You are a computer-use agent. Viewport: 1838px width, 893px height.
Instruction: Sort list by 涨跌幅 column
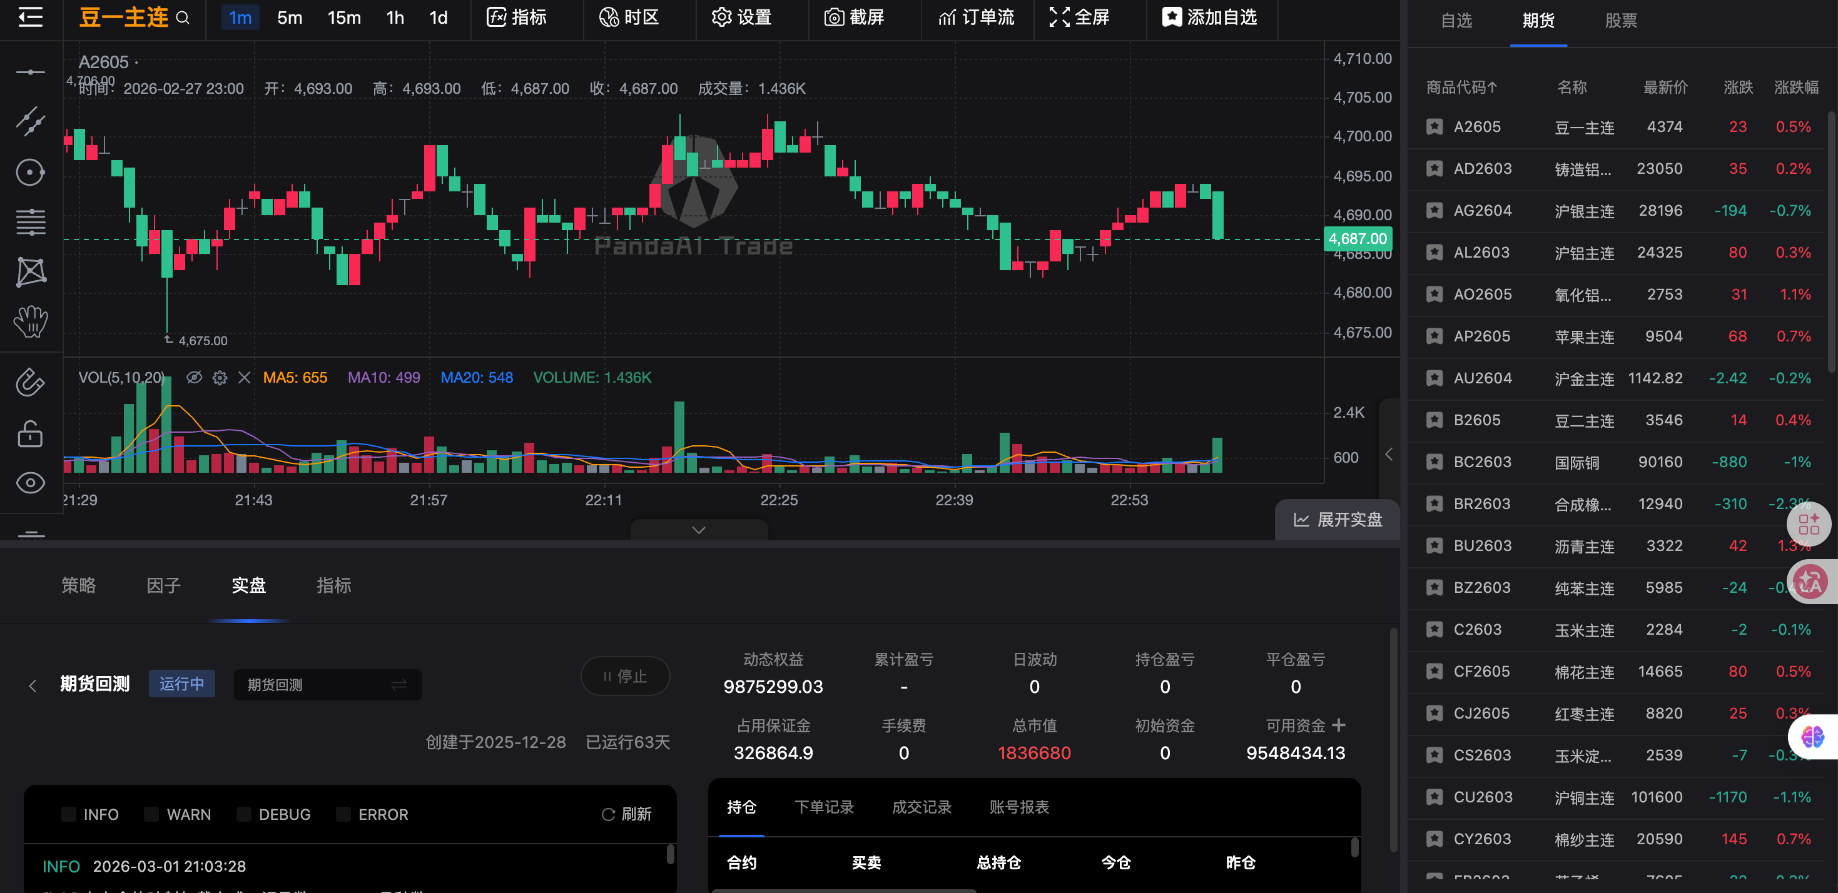[1796, 88]
